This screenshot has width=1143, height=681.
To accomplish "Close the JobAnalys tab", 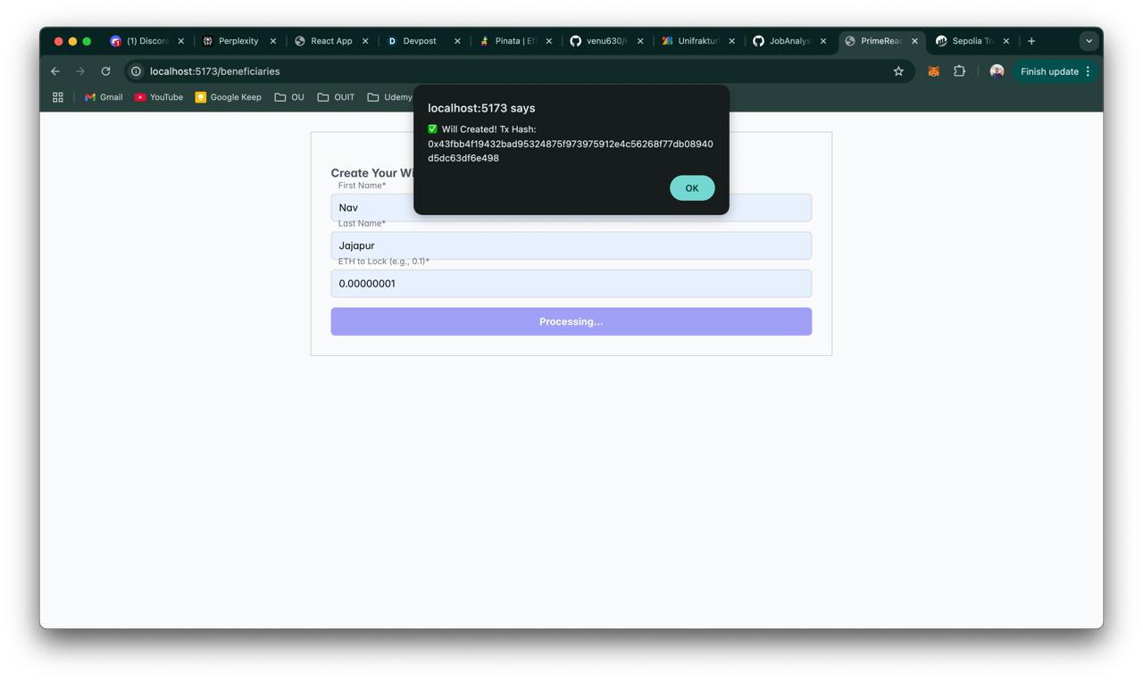I will [x=823, y=41].
